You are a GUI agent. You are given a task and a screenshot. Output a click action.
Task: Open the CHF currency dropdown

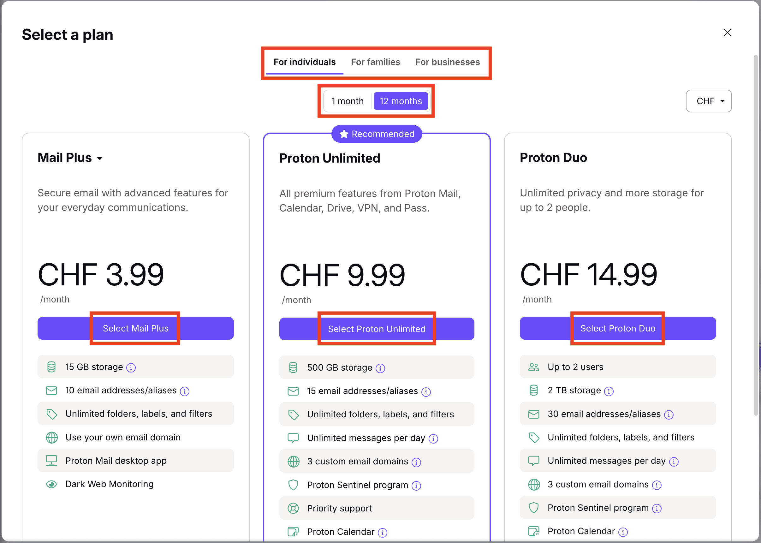point(709,101)
